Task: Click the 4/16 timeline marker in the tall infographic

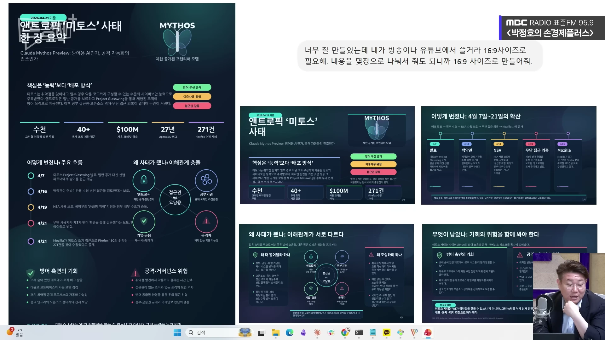Action: [31, 191]
